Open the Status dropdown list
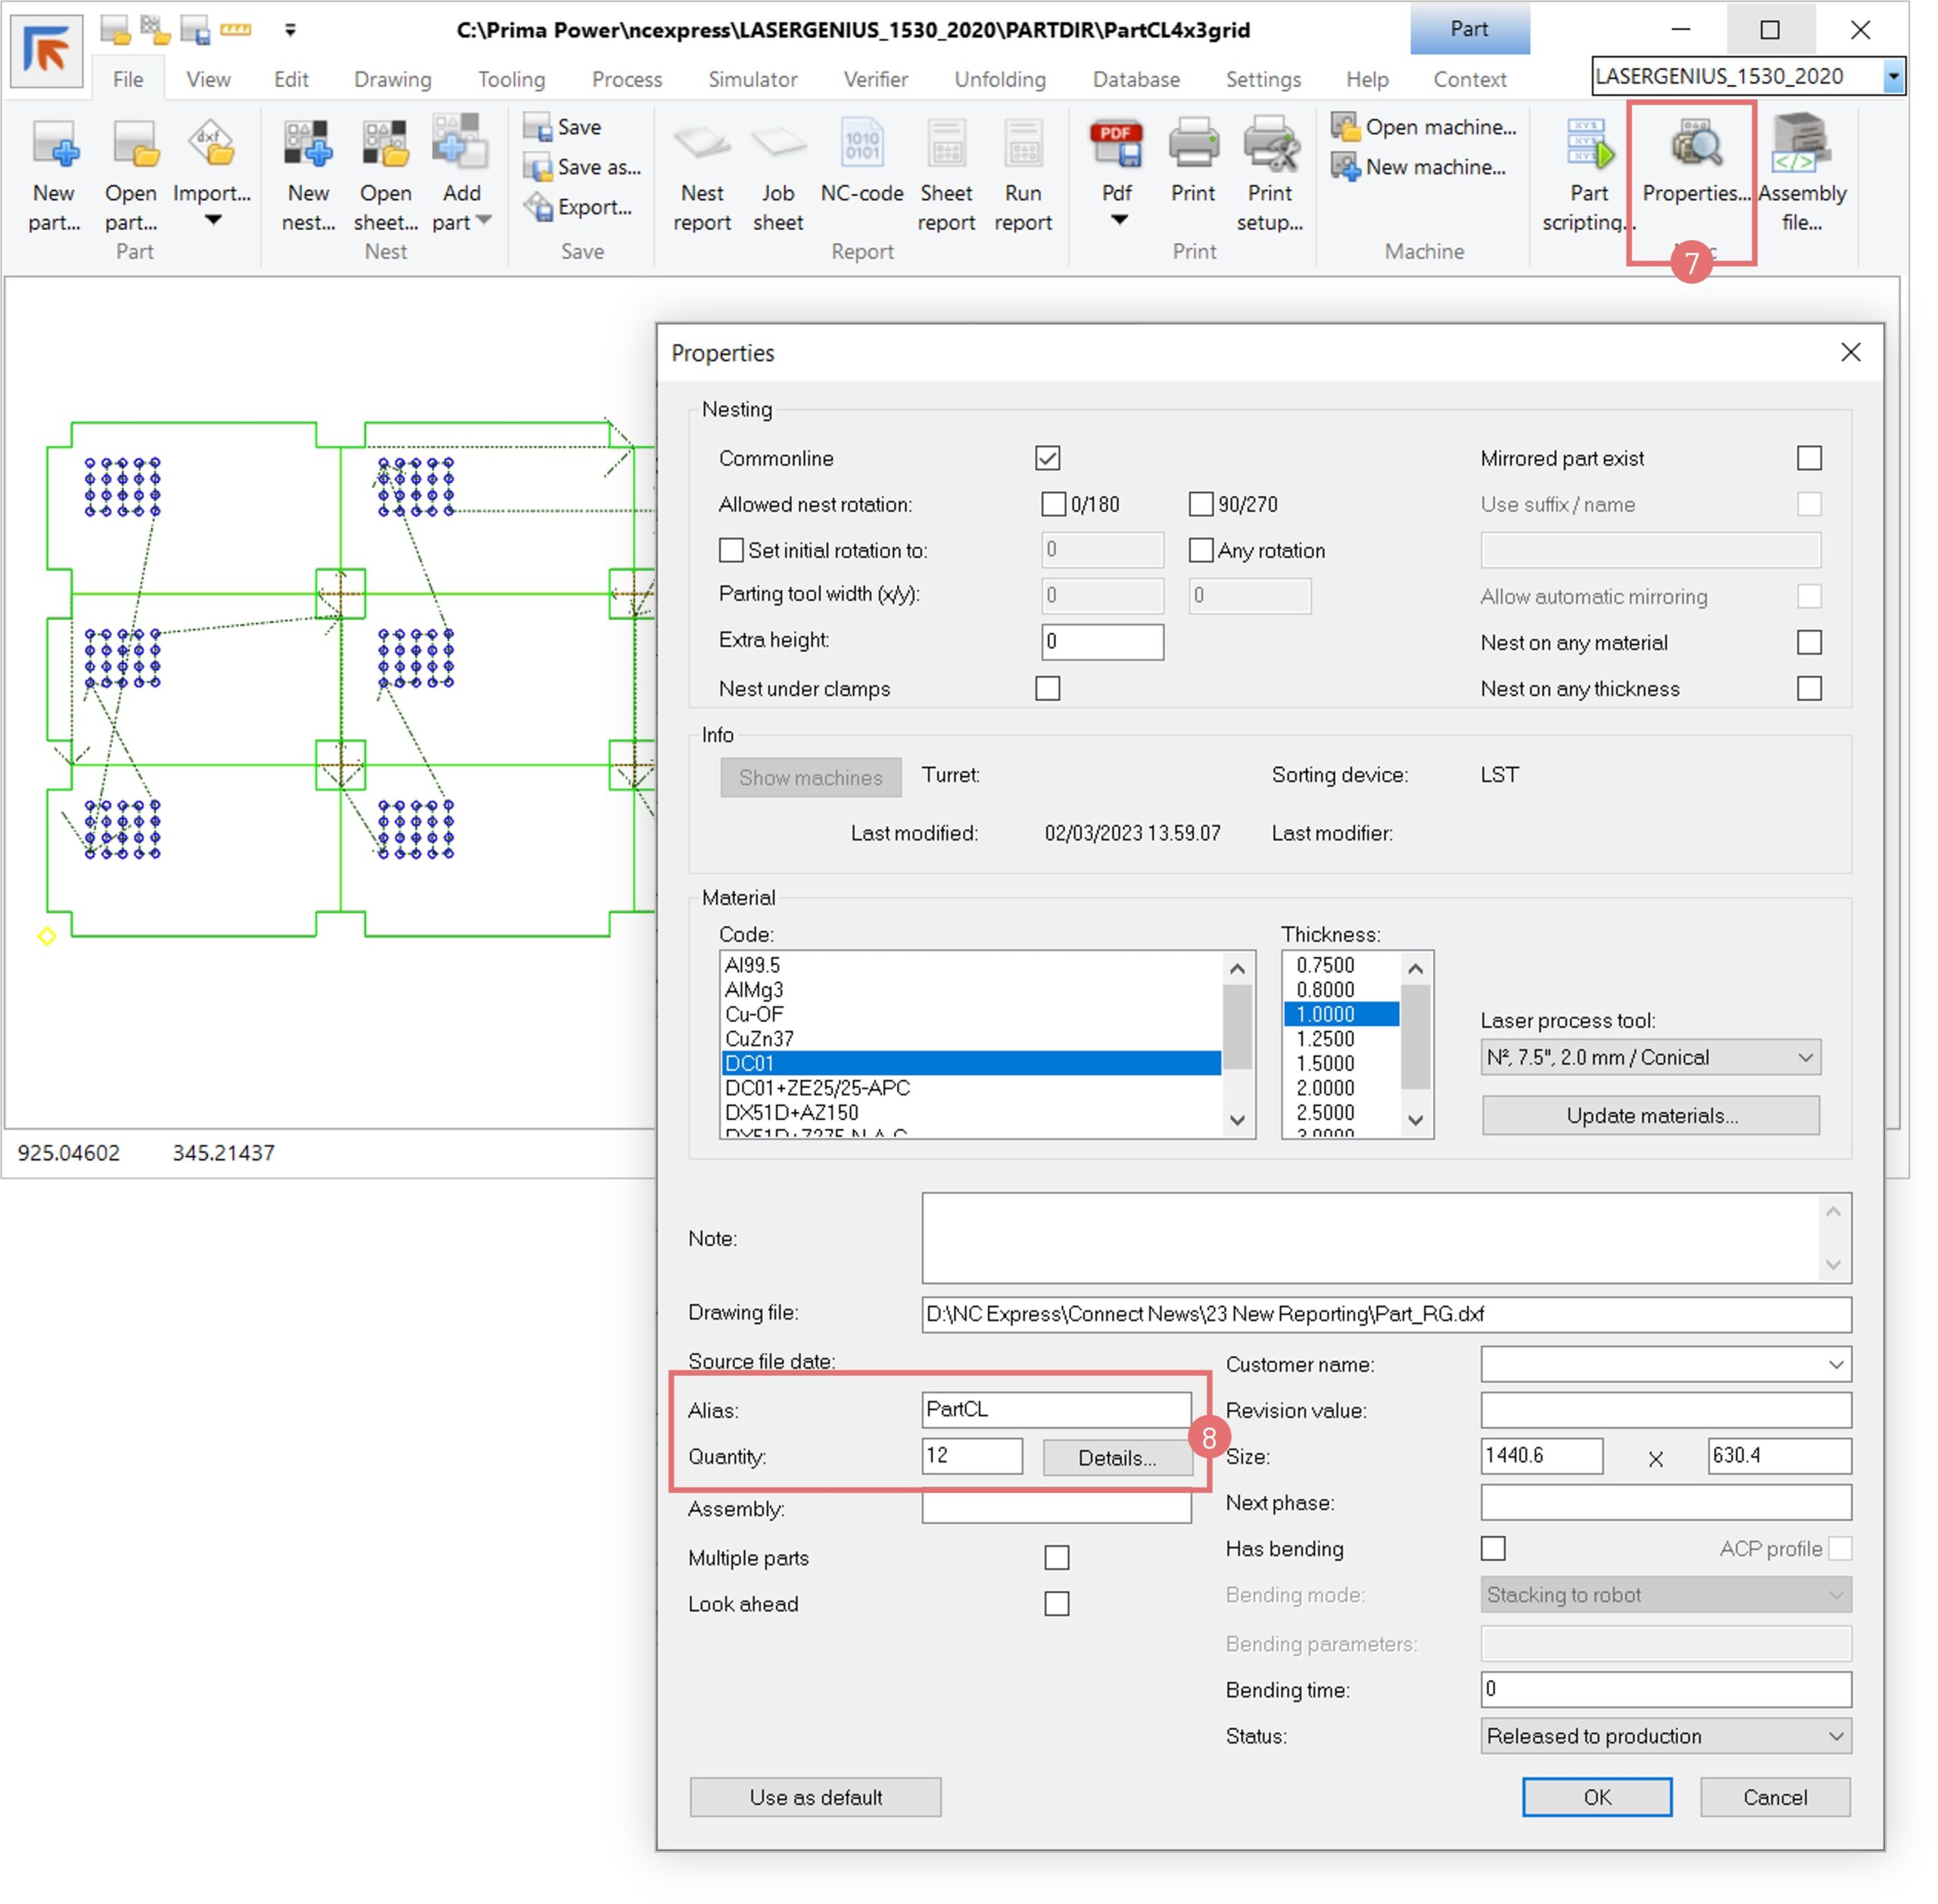 pyautogui.click(x=1665, y=1736)
